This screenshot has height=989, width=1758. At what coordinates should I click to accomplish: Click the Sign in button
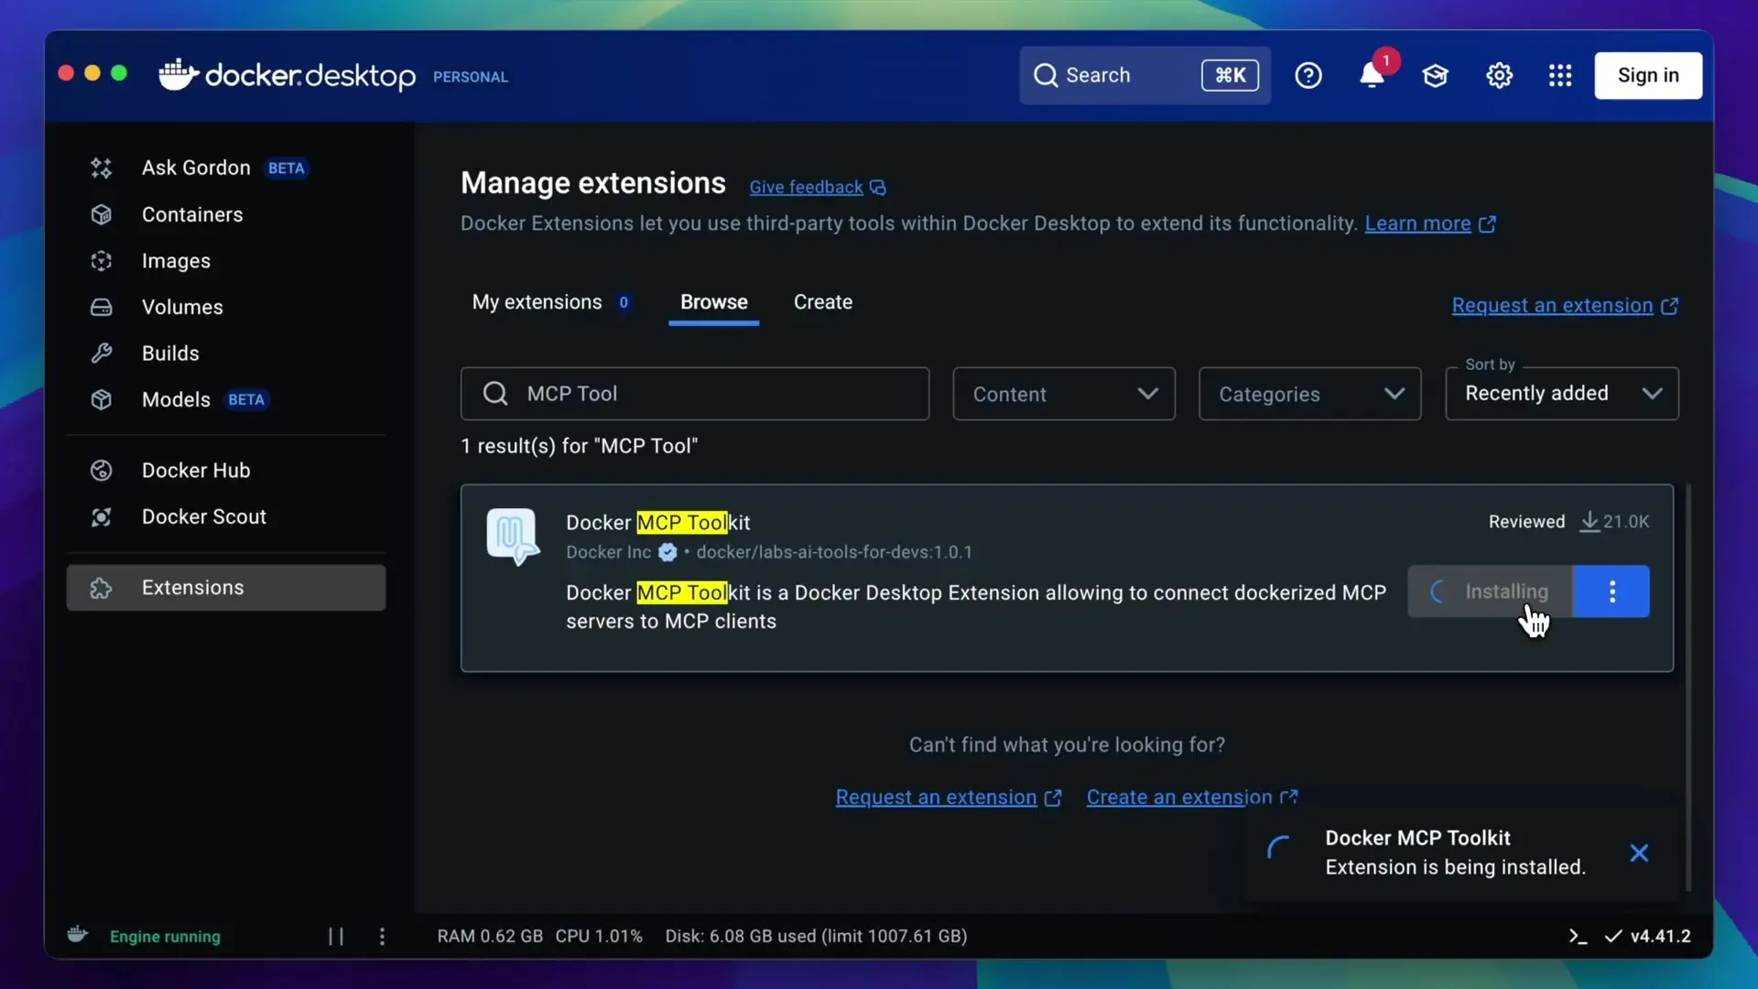[x=1648, y=75]
